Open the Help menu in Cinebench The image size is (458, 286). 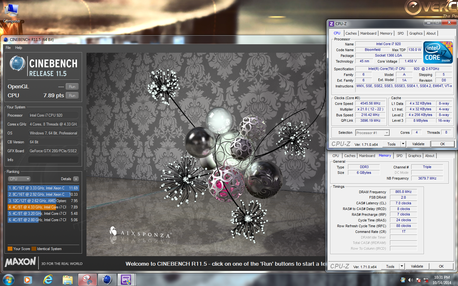point(19,48)
